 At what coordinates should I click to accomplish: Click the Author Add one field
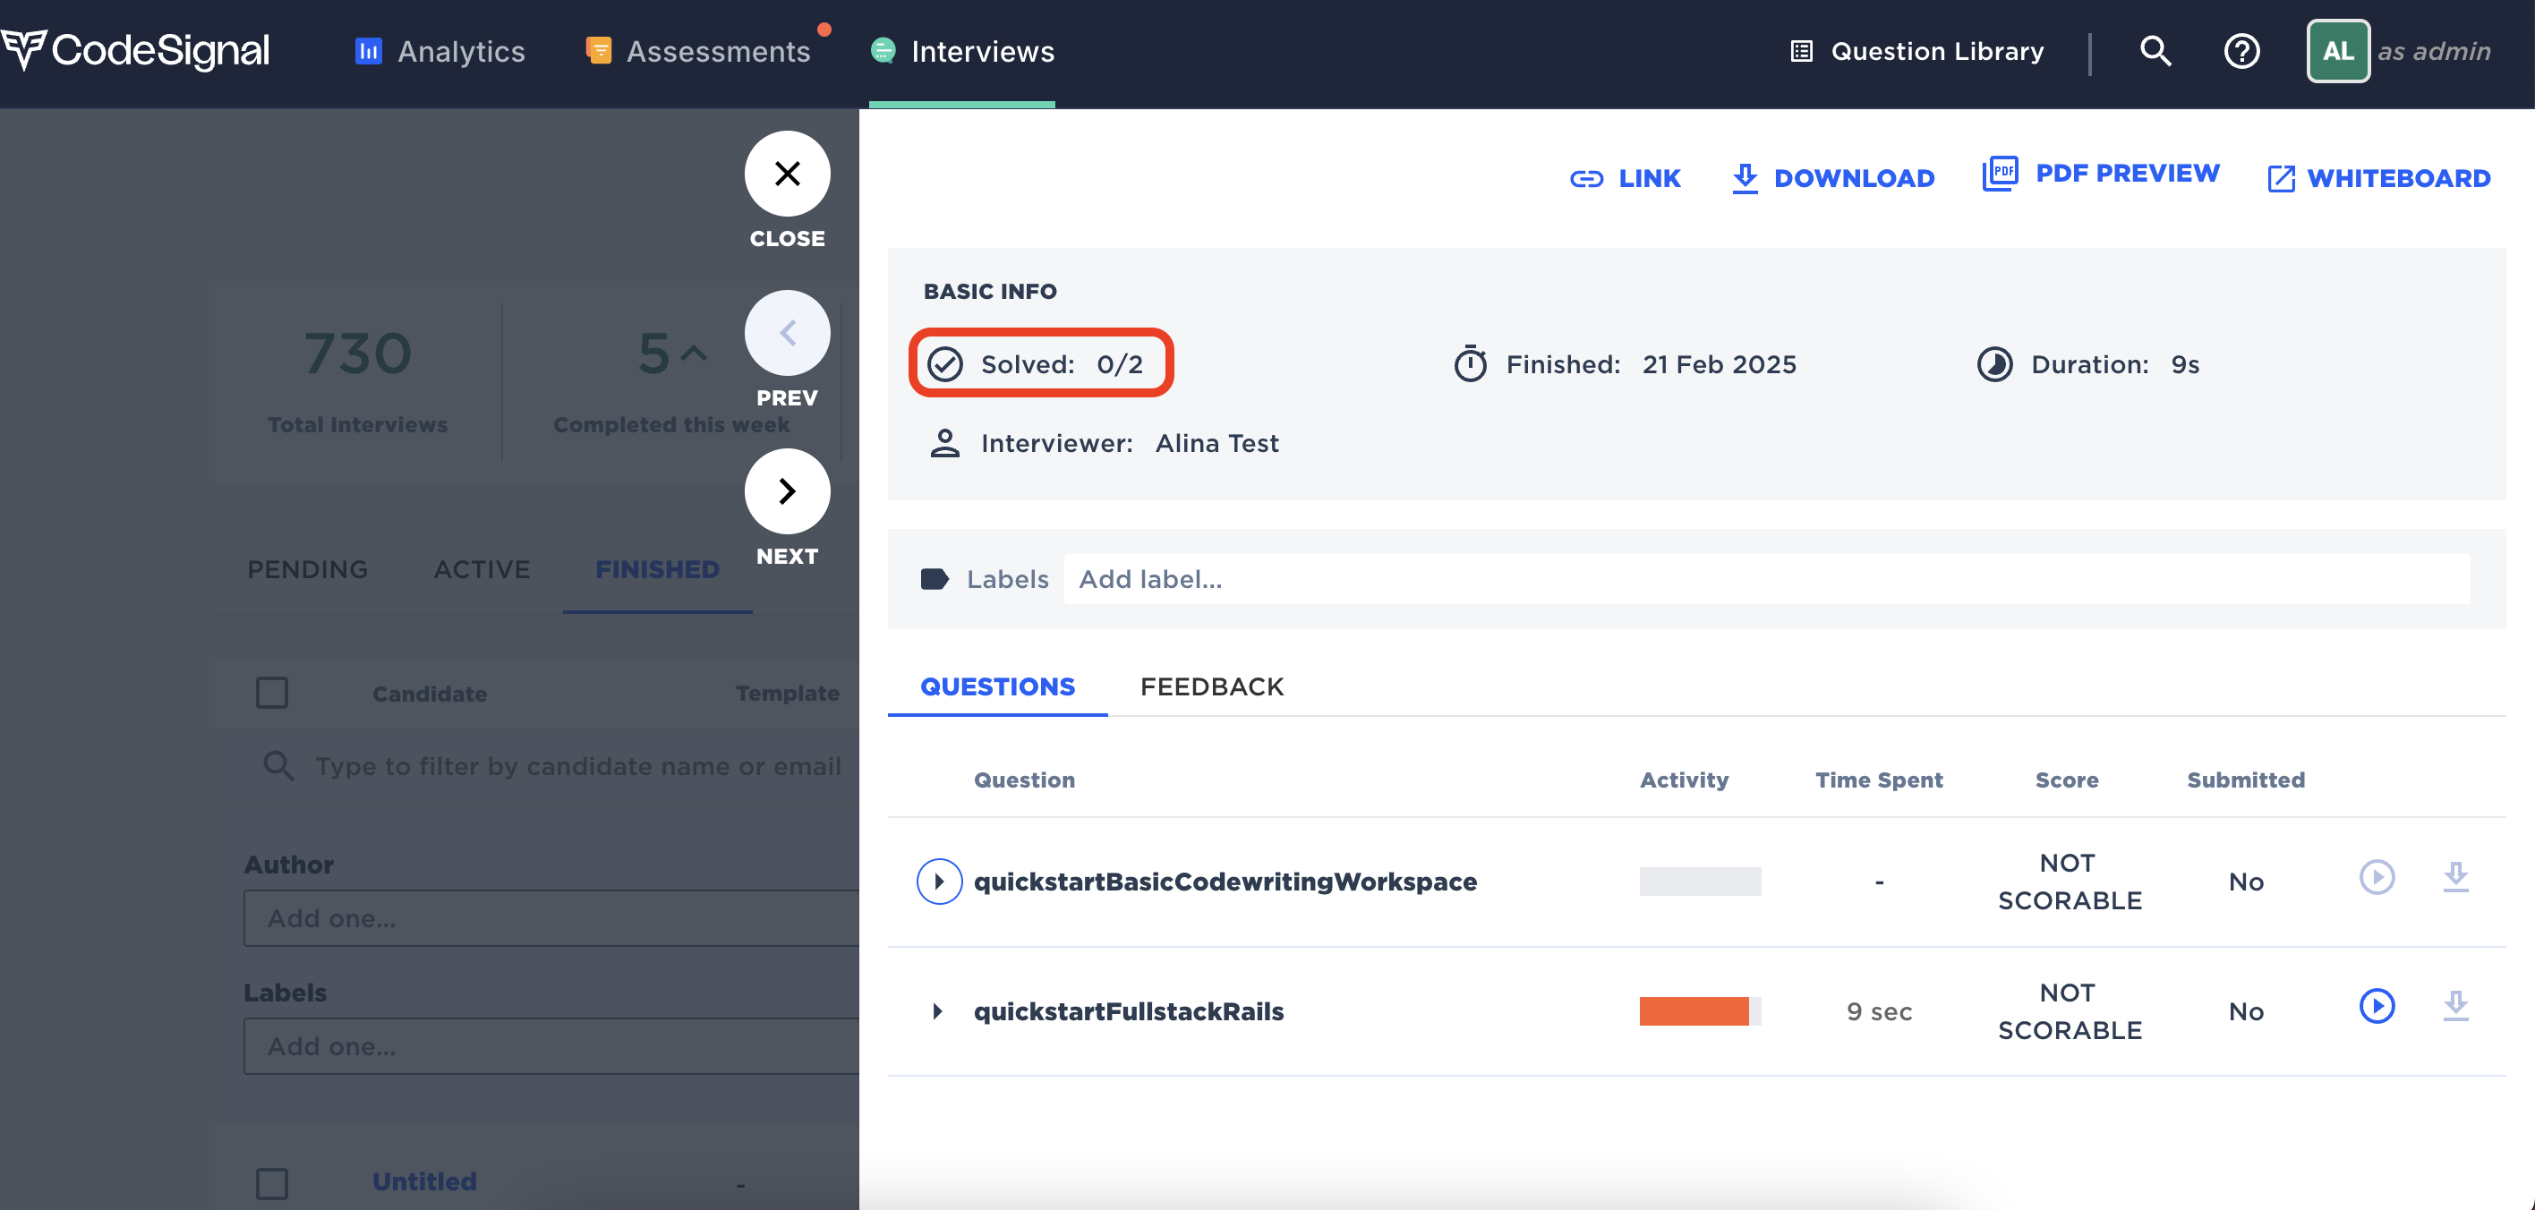551,919
